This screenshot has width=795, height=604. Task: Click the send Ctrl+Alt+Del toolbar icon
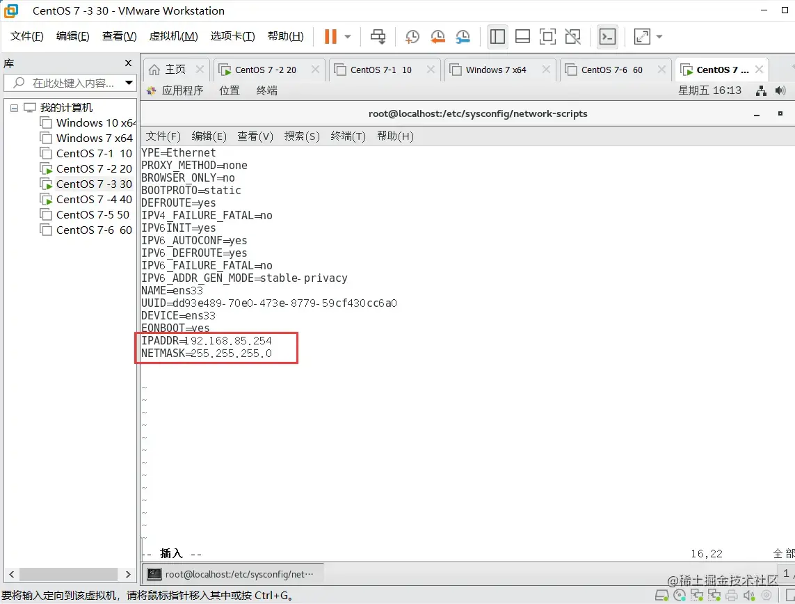[378, 36]
